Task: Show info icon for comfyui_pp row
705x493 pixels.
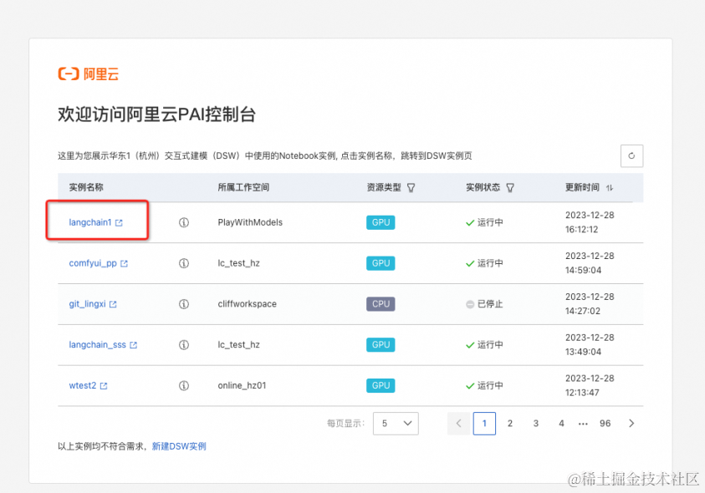Action: (184, 263)
